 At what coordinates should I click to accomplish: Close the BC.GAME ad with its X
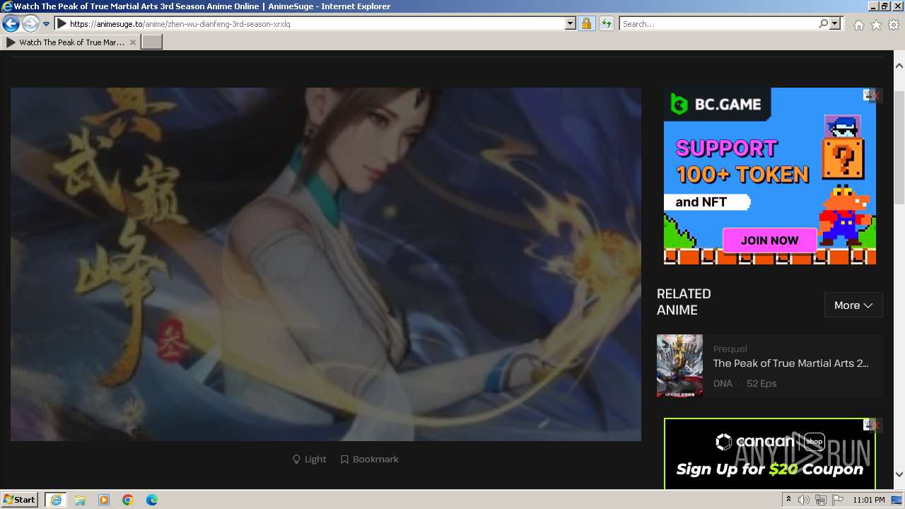pos(876,95)
